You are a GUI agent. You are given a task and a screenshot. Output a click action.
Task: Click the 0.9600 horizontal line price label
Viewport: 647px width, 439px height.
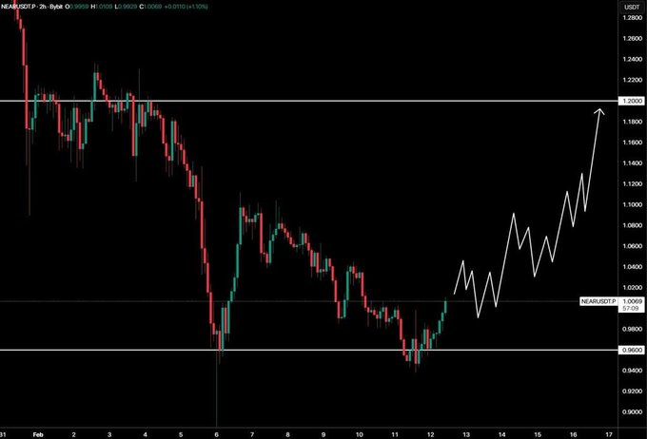630,350
